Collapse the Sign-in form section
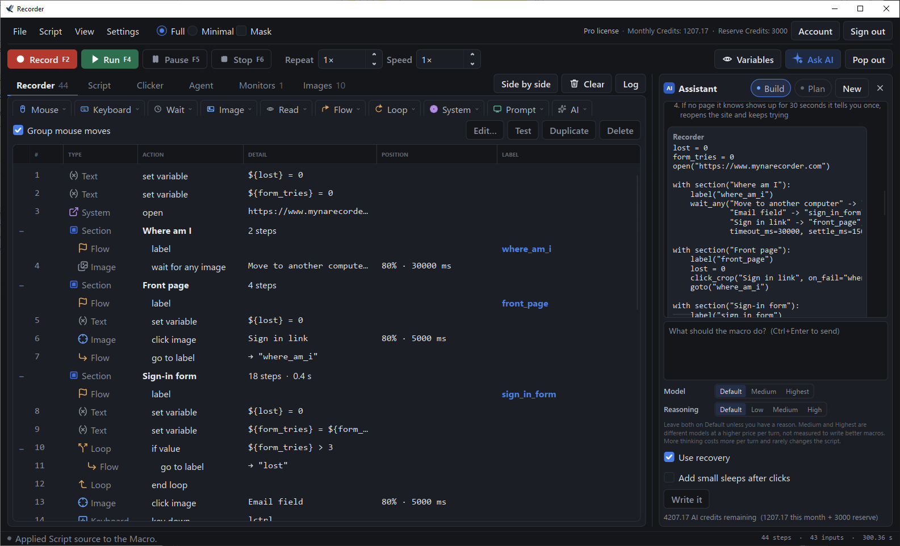Viewport: 900px width, 546px height. [22, 376]
